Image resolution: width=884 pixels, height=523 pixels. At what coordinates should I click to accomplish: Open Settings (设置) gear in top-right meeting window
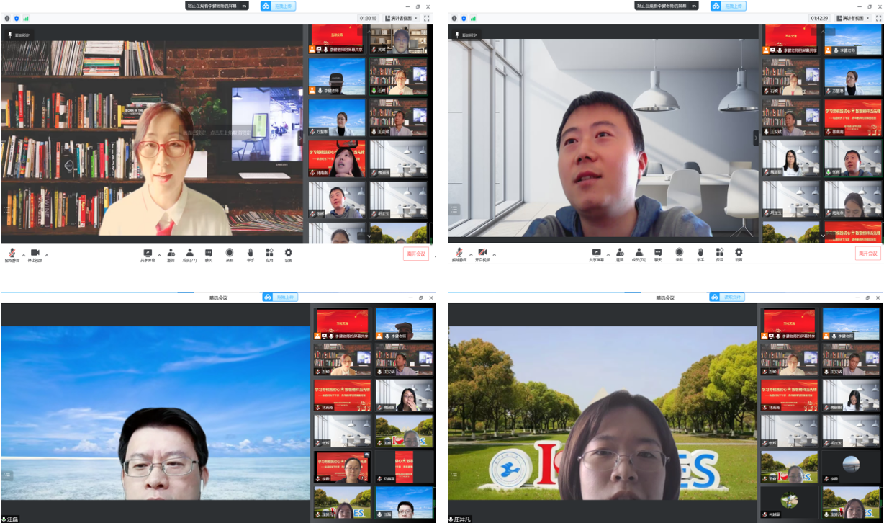point(739,253)
